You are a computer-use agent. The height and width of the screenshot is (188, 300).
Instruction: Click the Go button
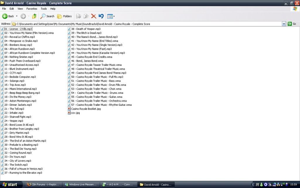coord(292,24)
